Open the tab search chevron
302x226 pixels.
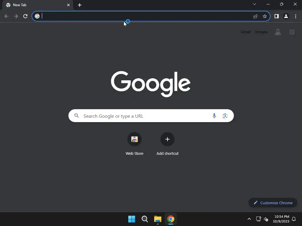(255, 4)
